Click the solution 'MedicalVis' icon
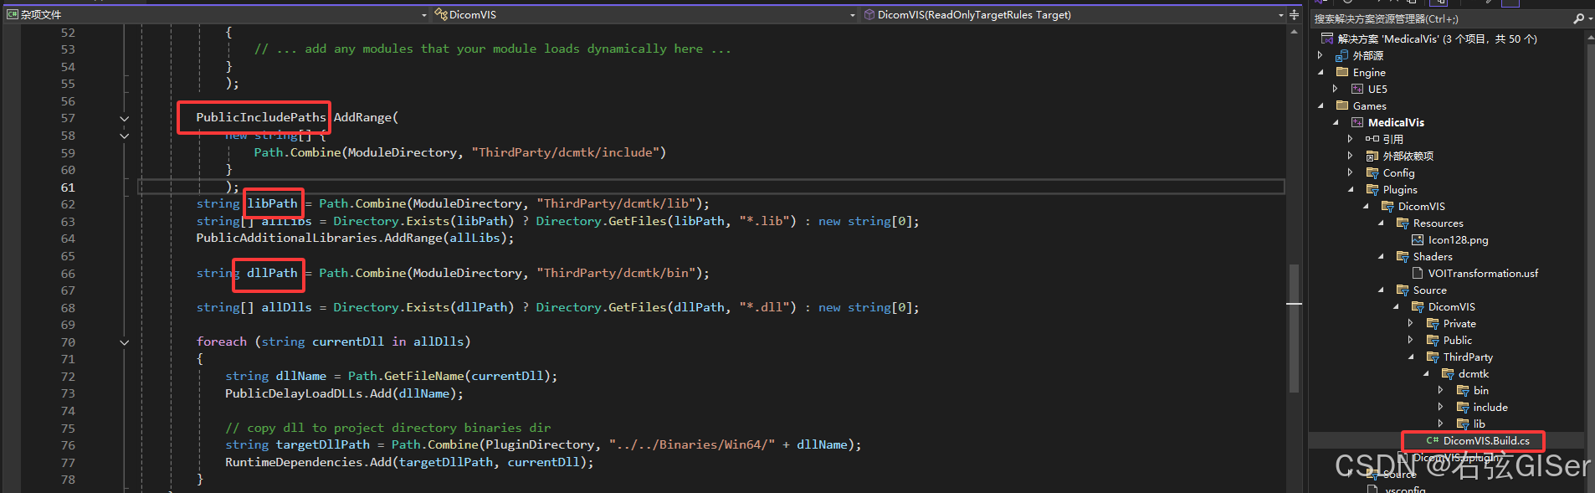 1326,39
